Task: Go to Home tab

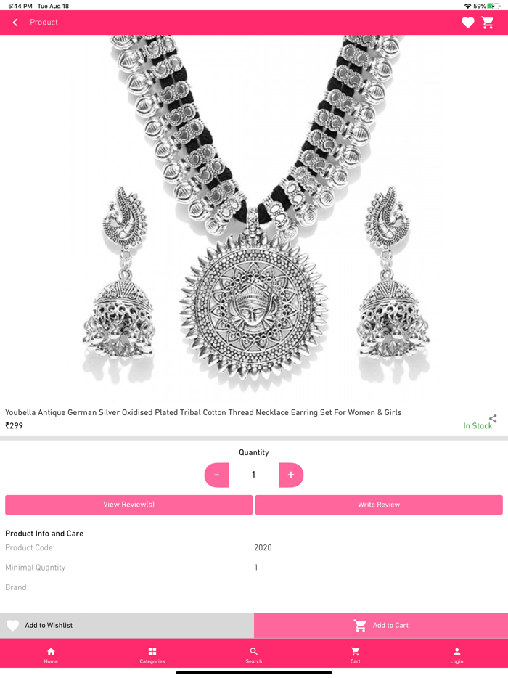Action: point(51,655)
